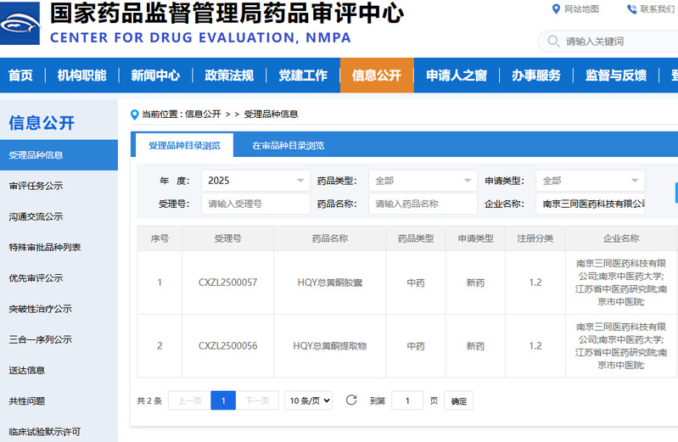
Task: Click the keyword search box at top
Action: [615, 42]
